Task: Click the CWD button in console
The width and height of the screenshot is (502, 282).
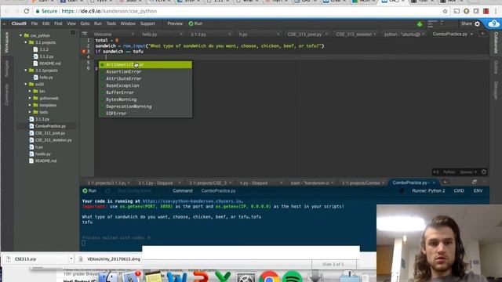Action: [459, 191]
